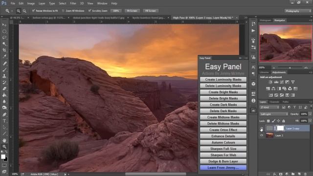Click the Zoom In magnifier option

coord(19,11)
